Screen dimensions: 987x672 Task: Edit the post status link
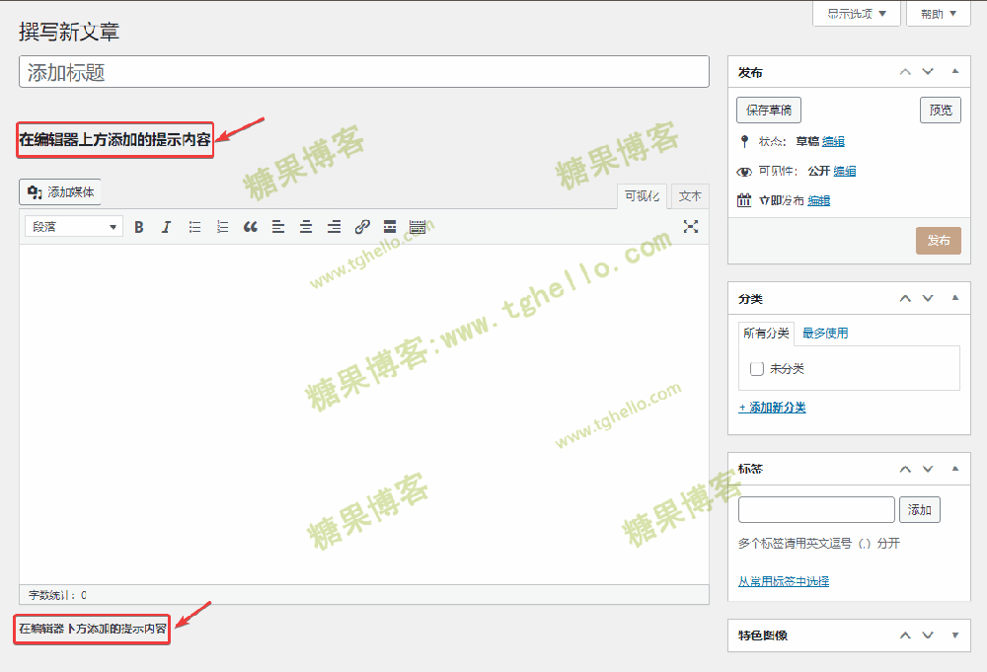click(x=833, y=141)
